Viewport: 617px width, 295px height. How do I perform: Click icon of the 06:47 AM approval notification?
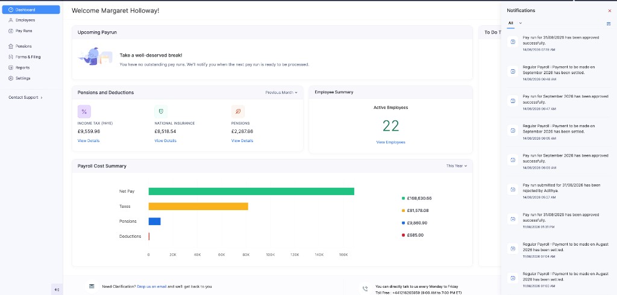(513, 101)
